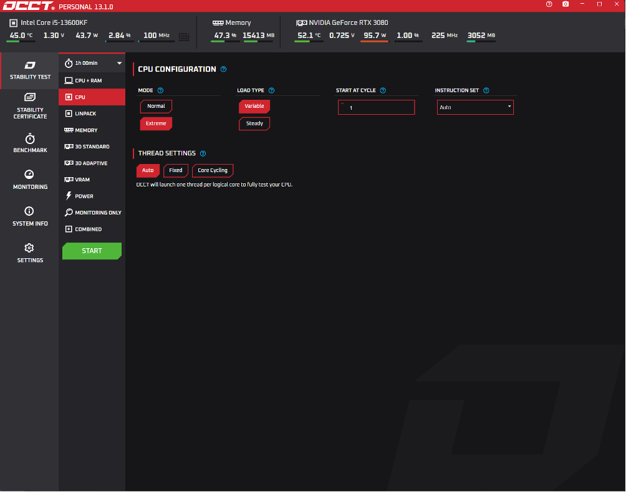Click the GPU memory 3052 MB reading
626x492 pixels.
(x=481, y=36)
